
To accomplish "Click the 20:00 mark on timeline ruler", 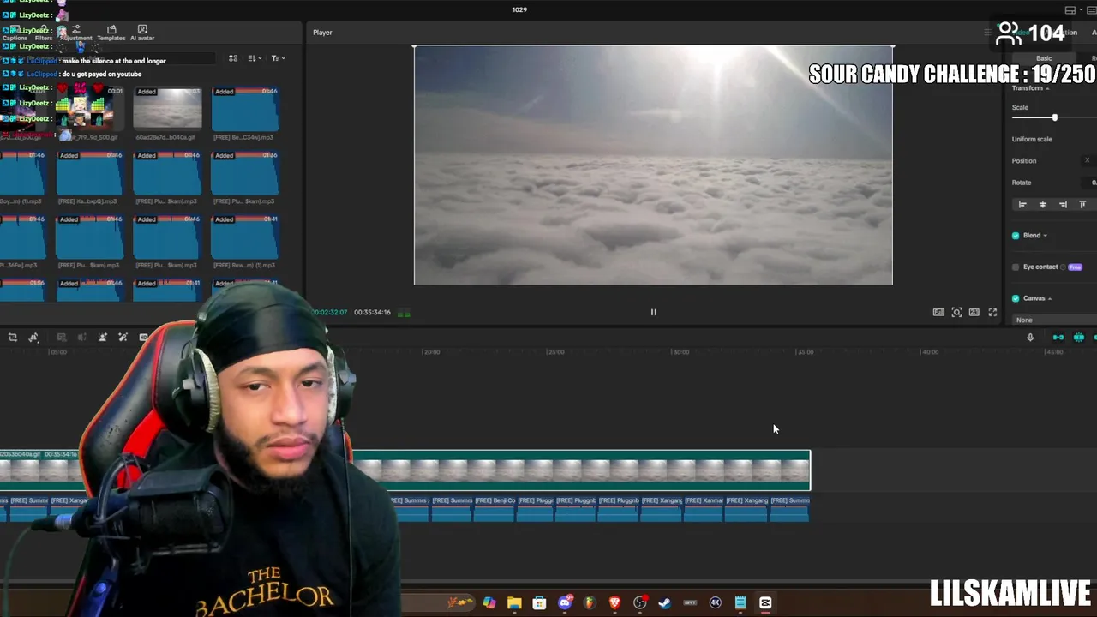I will [x=432, y=352].
